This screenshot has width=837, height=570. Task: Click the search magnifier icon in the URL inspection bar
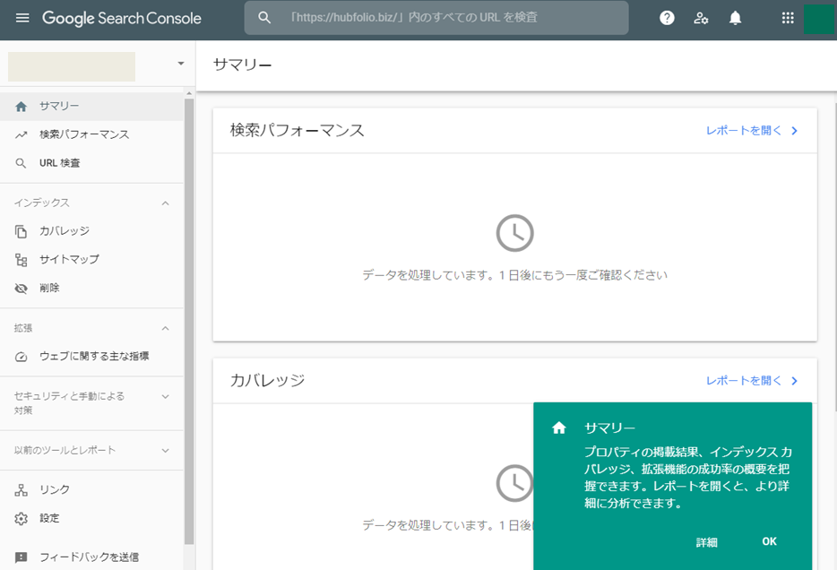pyautogui.click(x=264, y=18)
